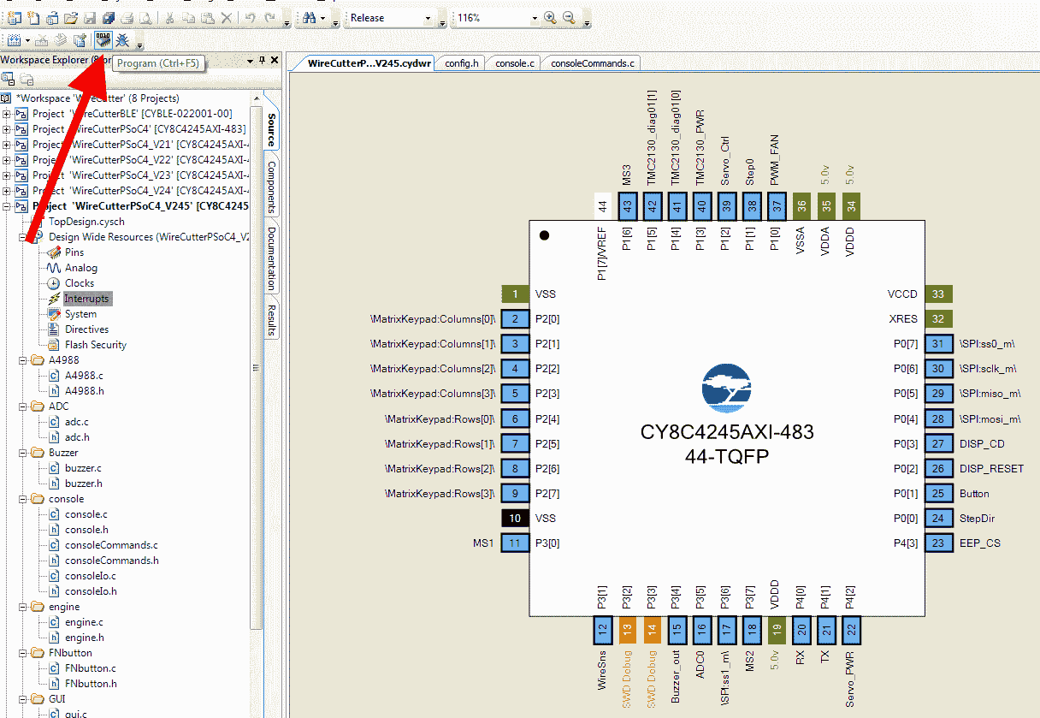The width and height of the screenshot is (1040, 718).
Task: Close the Workspace Explorer panel
Action: (275, 60)
